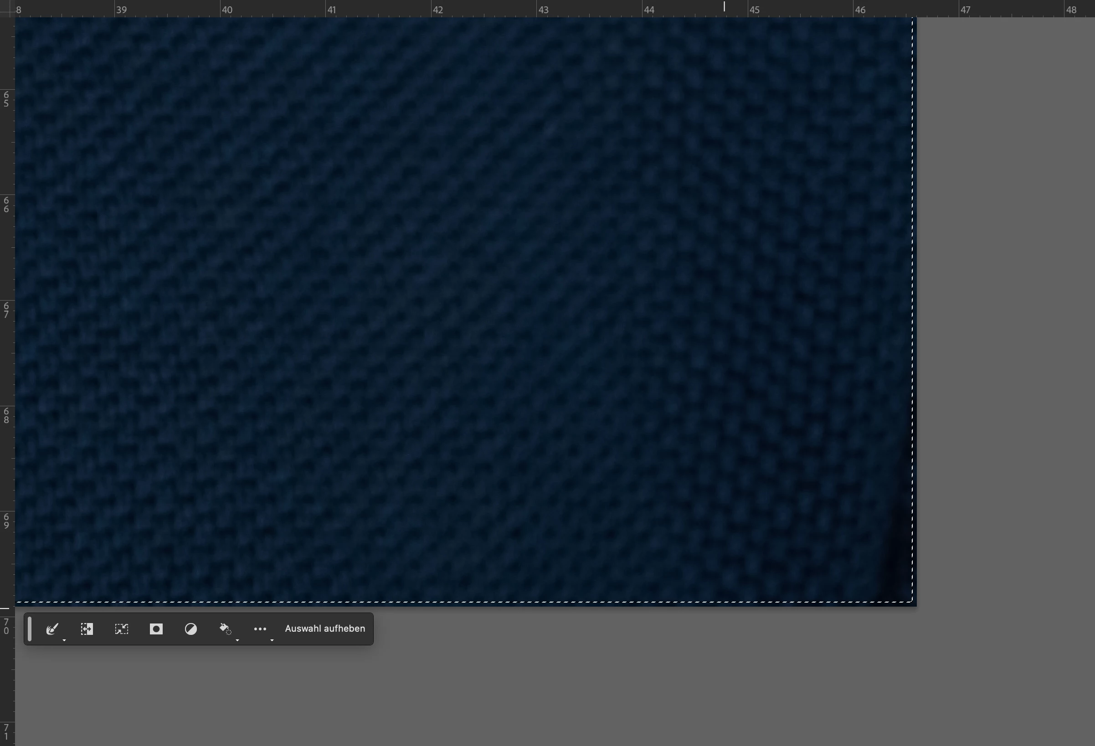This screenshot has width=1095, height=746.
Task: Expand the arrow beside the selection brush icon
Action: click(x=64, y=640)
